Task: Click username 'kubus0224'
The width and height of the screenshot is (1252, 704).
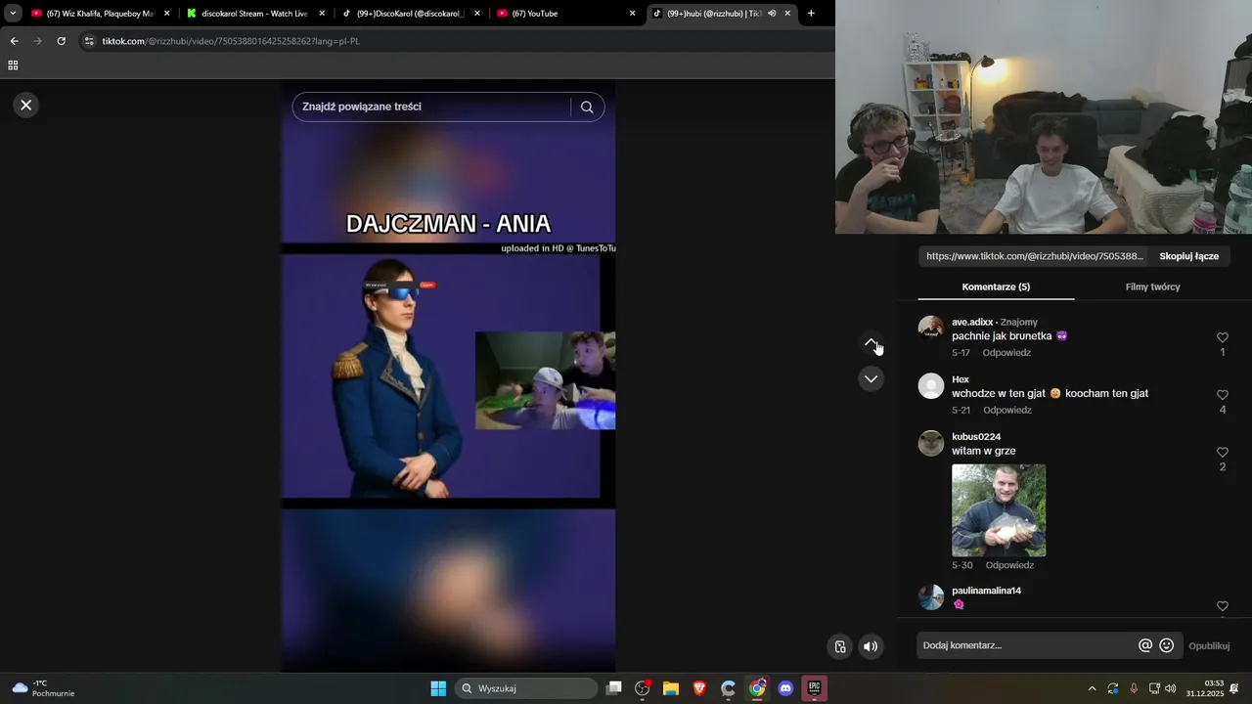Action: click(976, 437)
